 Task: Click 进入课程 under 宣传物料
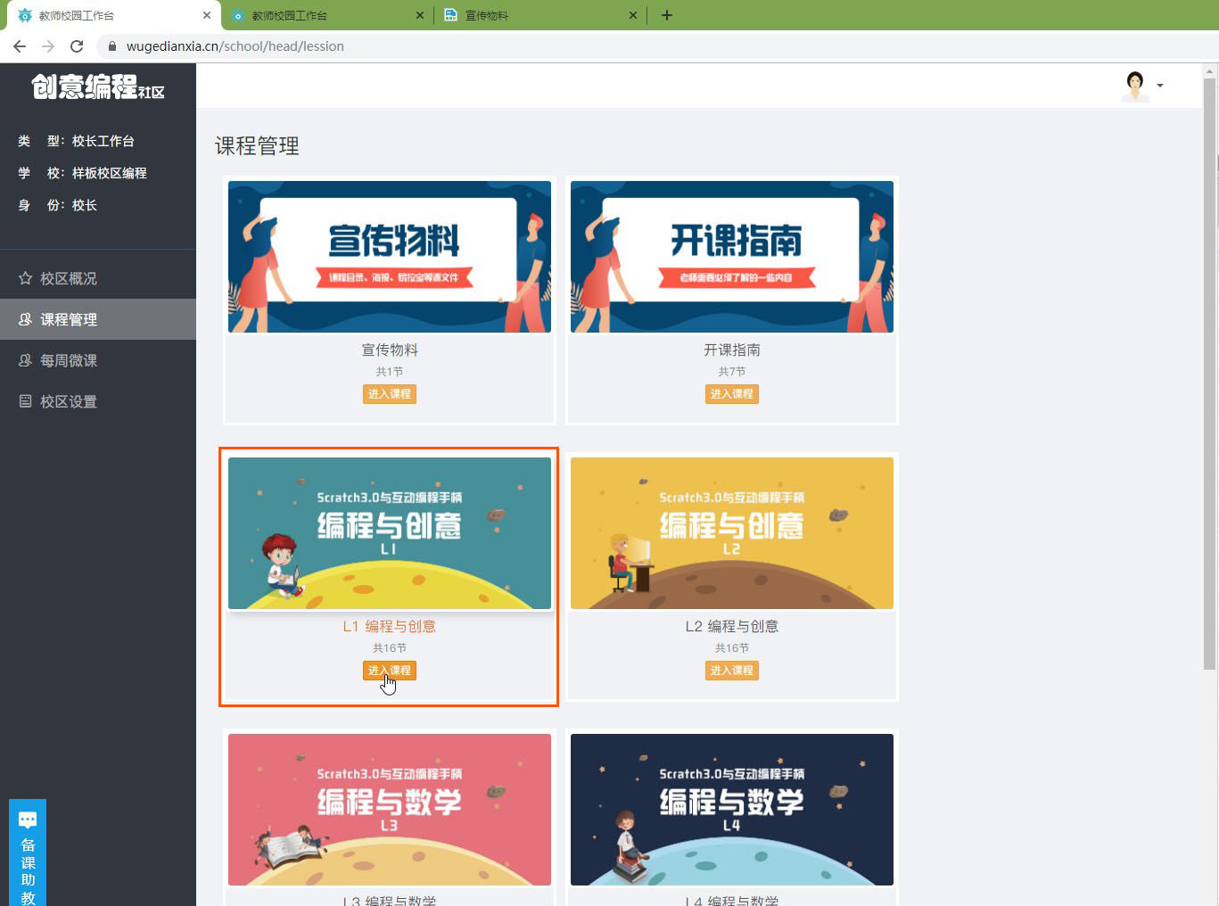(390, 394)
